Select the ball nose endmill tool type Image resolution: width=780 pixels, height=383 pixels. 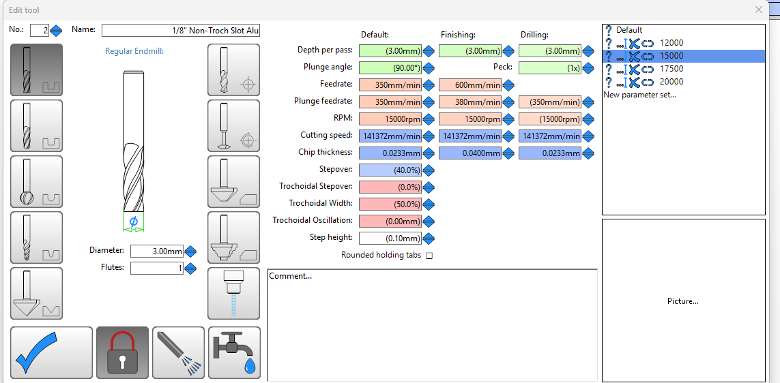[x=36, y=181]
